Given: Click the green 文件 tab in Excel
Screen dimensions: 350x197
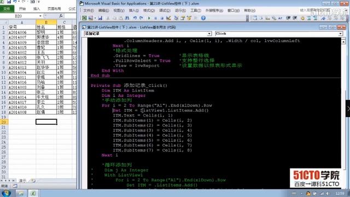Looking at the screenshot, I should pos(7,9).
